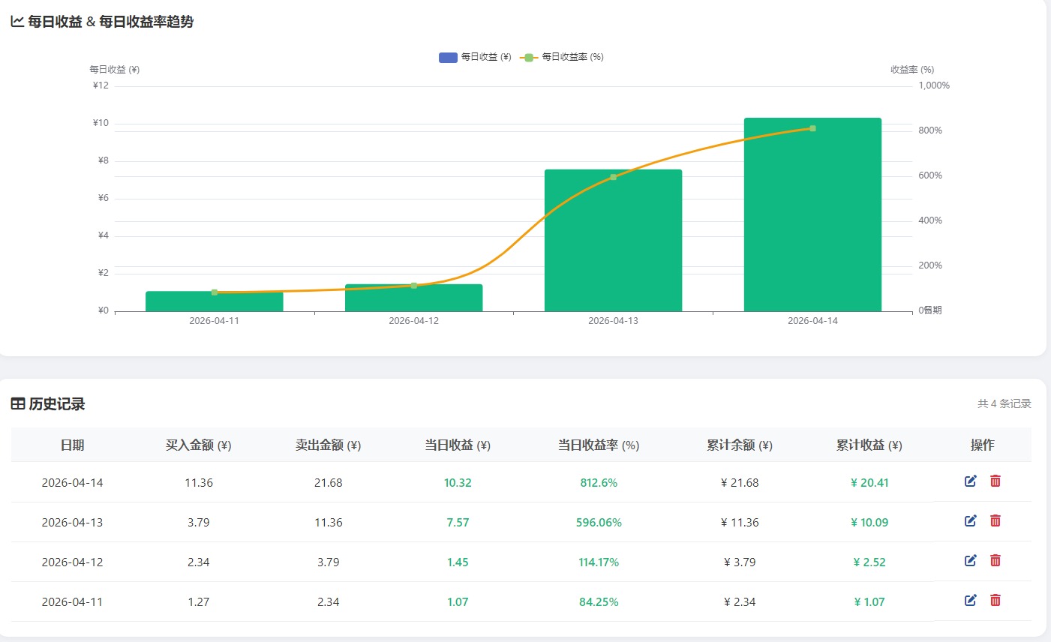Toggle 每日收益率 line in chart legend
This screenshot has height=642, width=1051.
(563, 58)
